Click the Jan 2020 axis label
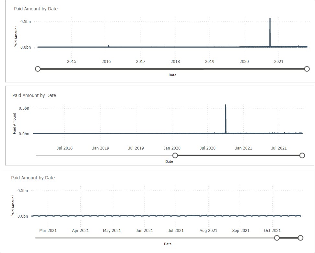 (x=172, y=148)
